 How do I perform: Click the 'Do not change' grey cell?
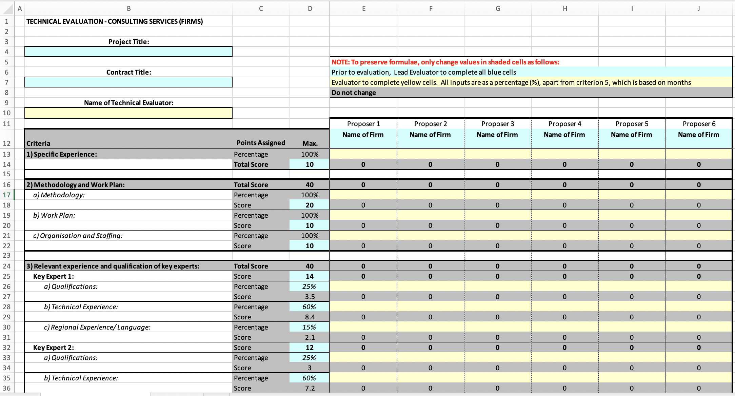tap(354, 93)
